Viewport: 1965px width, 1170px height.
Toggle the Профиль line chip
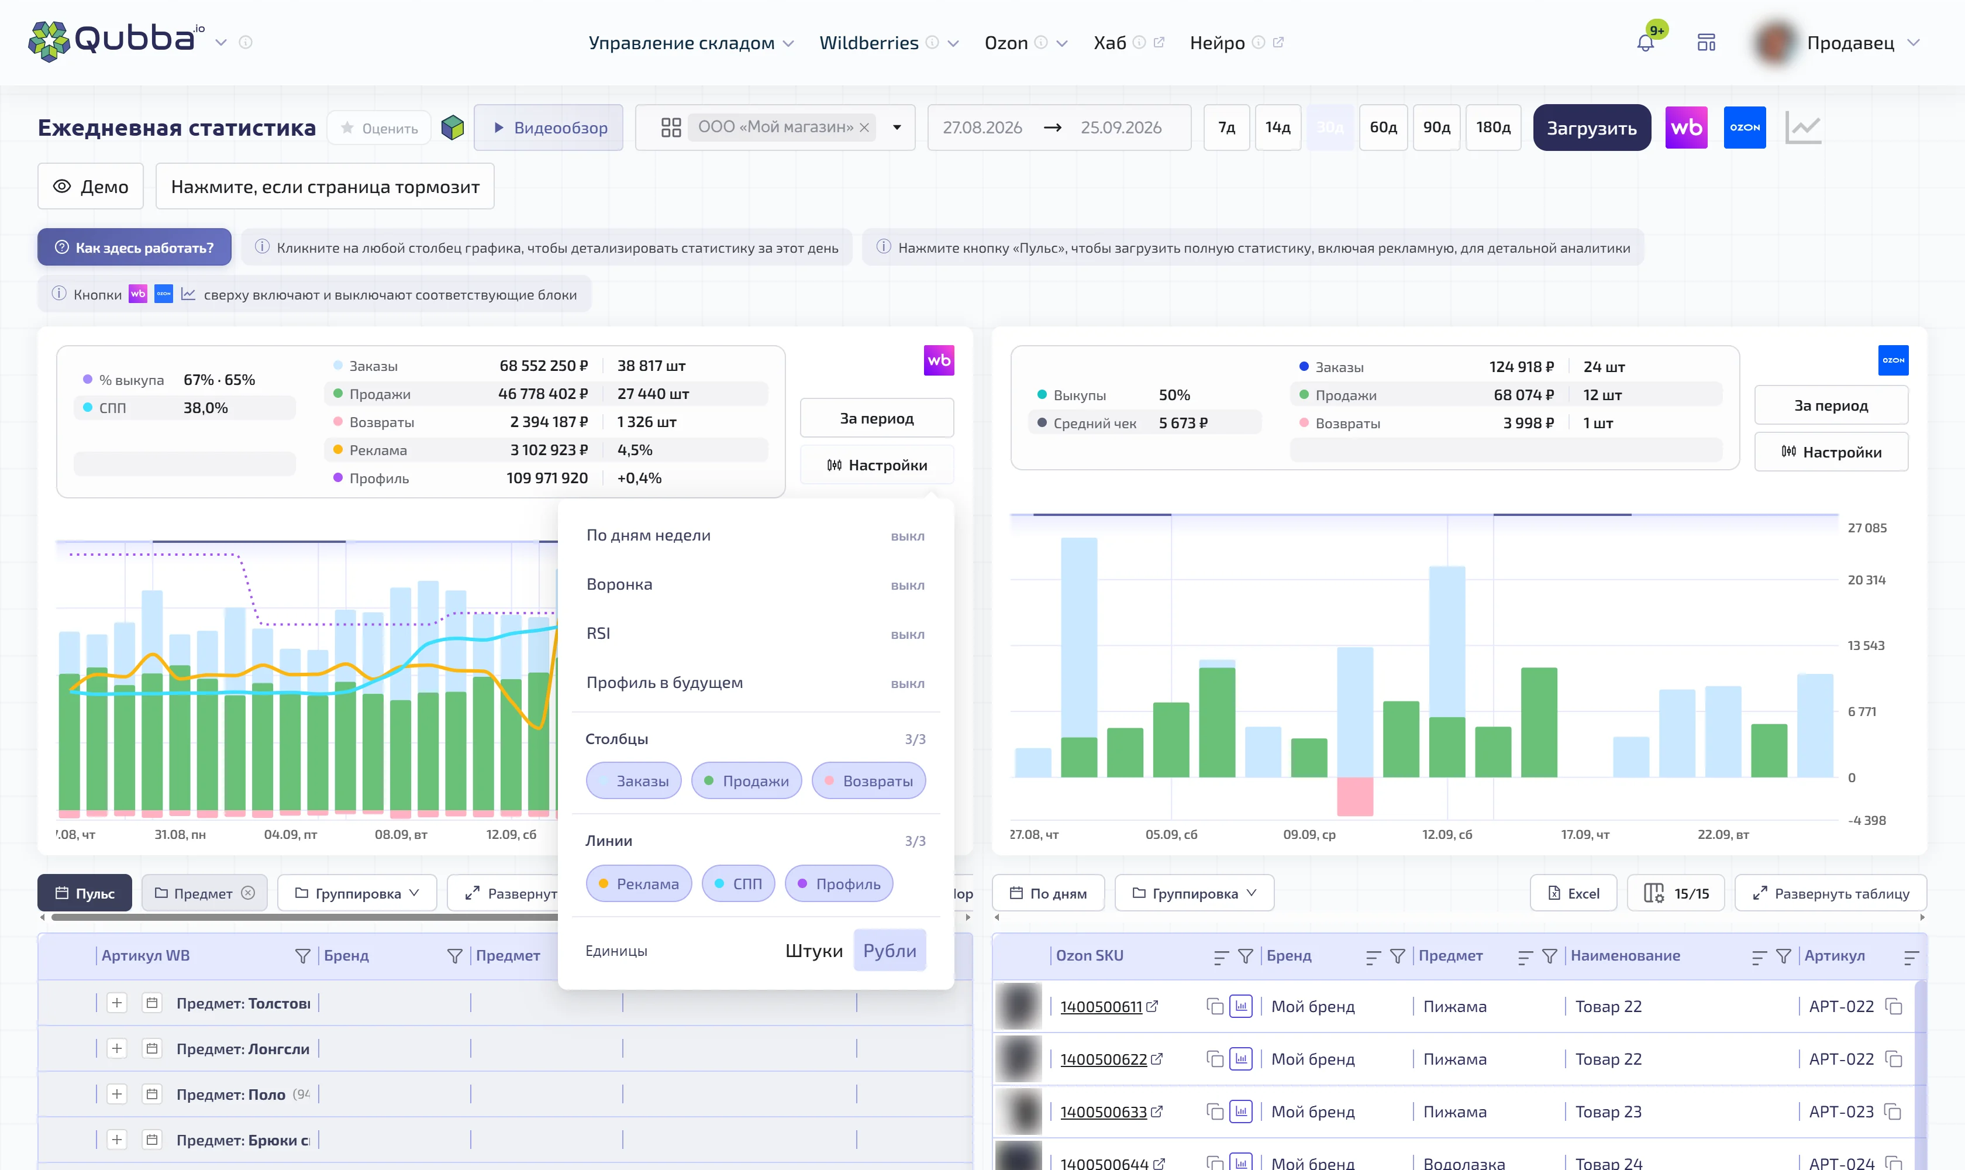[839, 884]
